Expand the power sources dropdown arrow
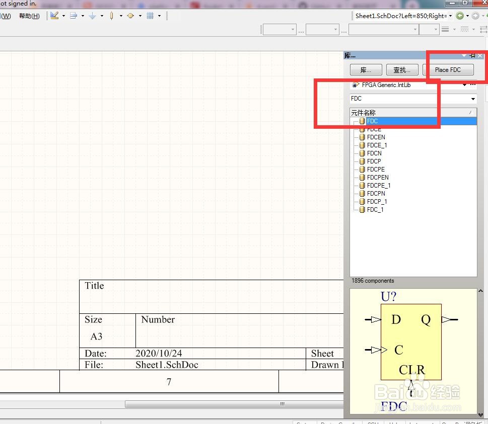The image size is (488, 424). [x=102, y=16]
